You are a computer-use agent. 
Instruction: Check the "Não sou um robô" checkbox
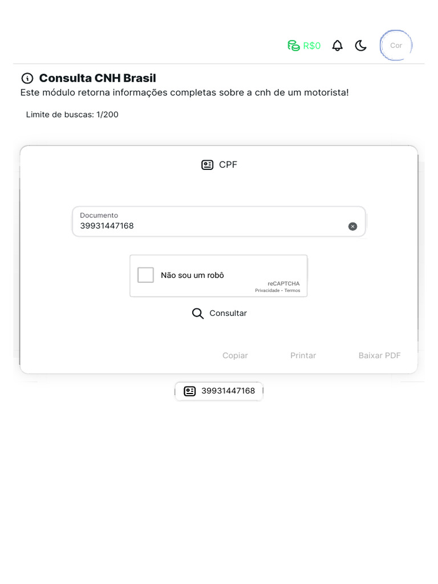coord(146,275)
